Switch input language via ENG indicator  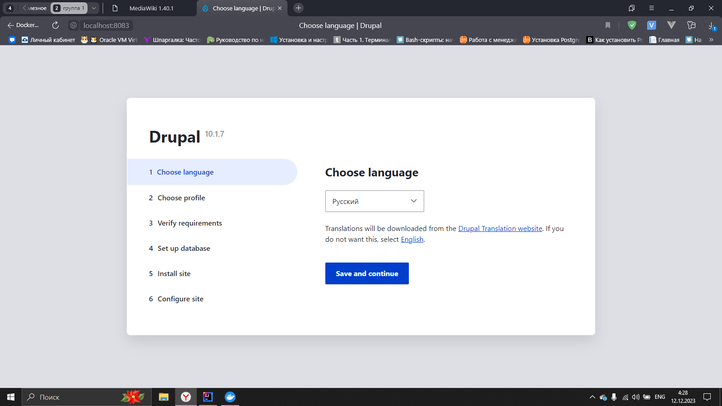click(x=660, y=397)
